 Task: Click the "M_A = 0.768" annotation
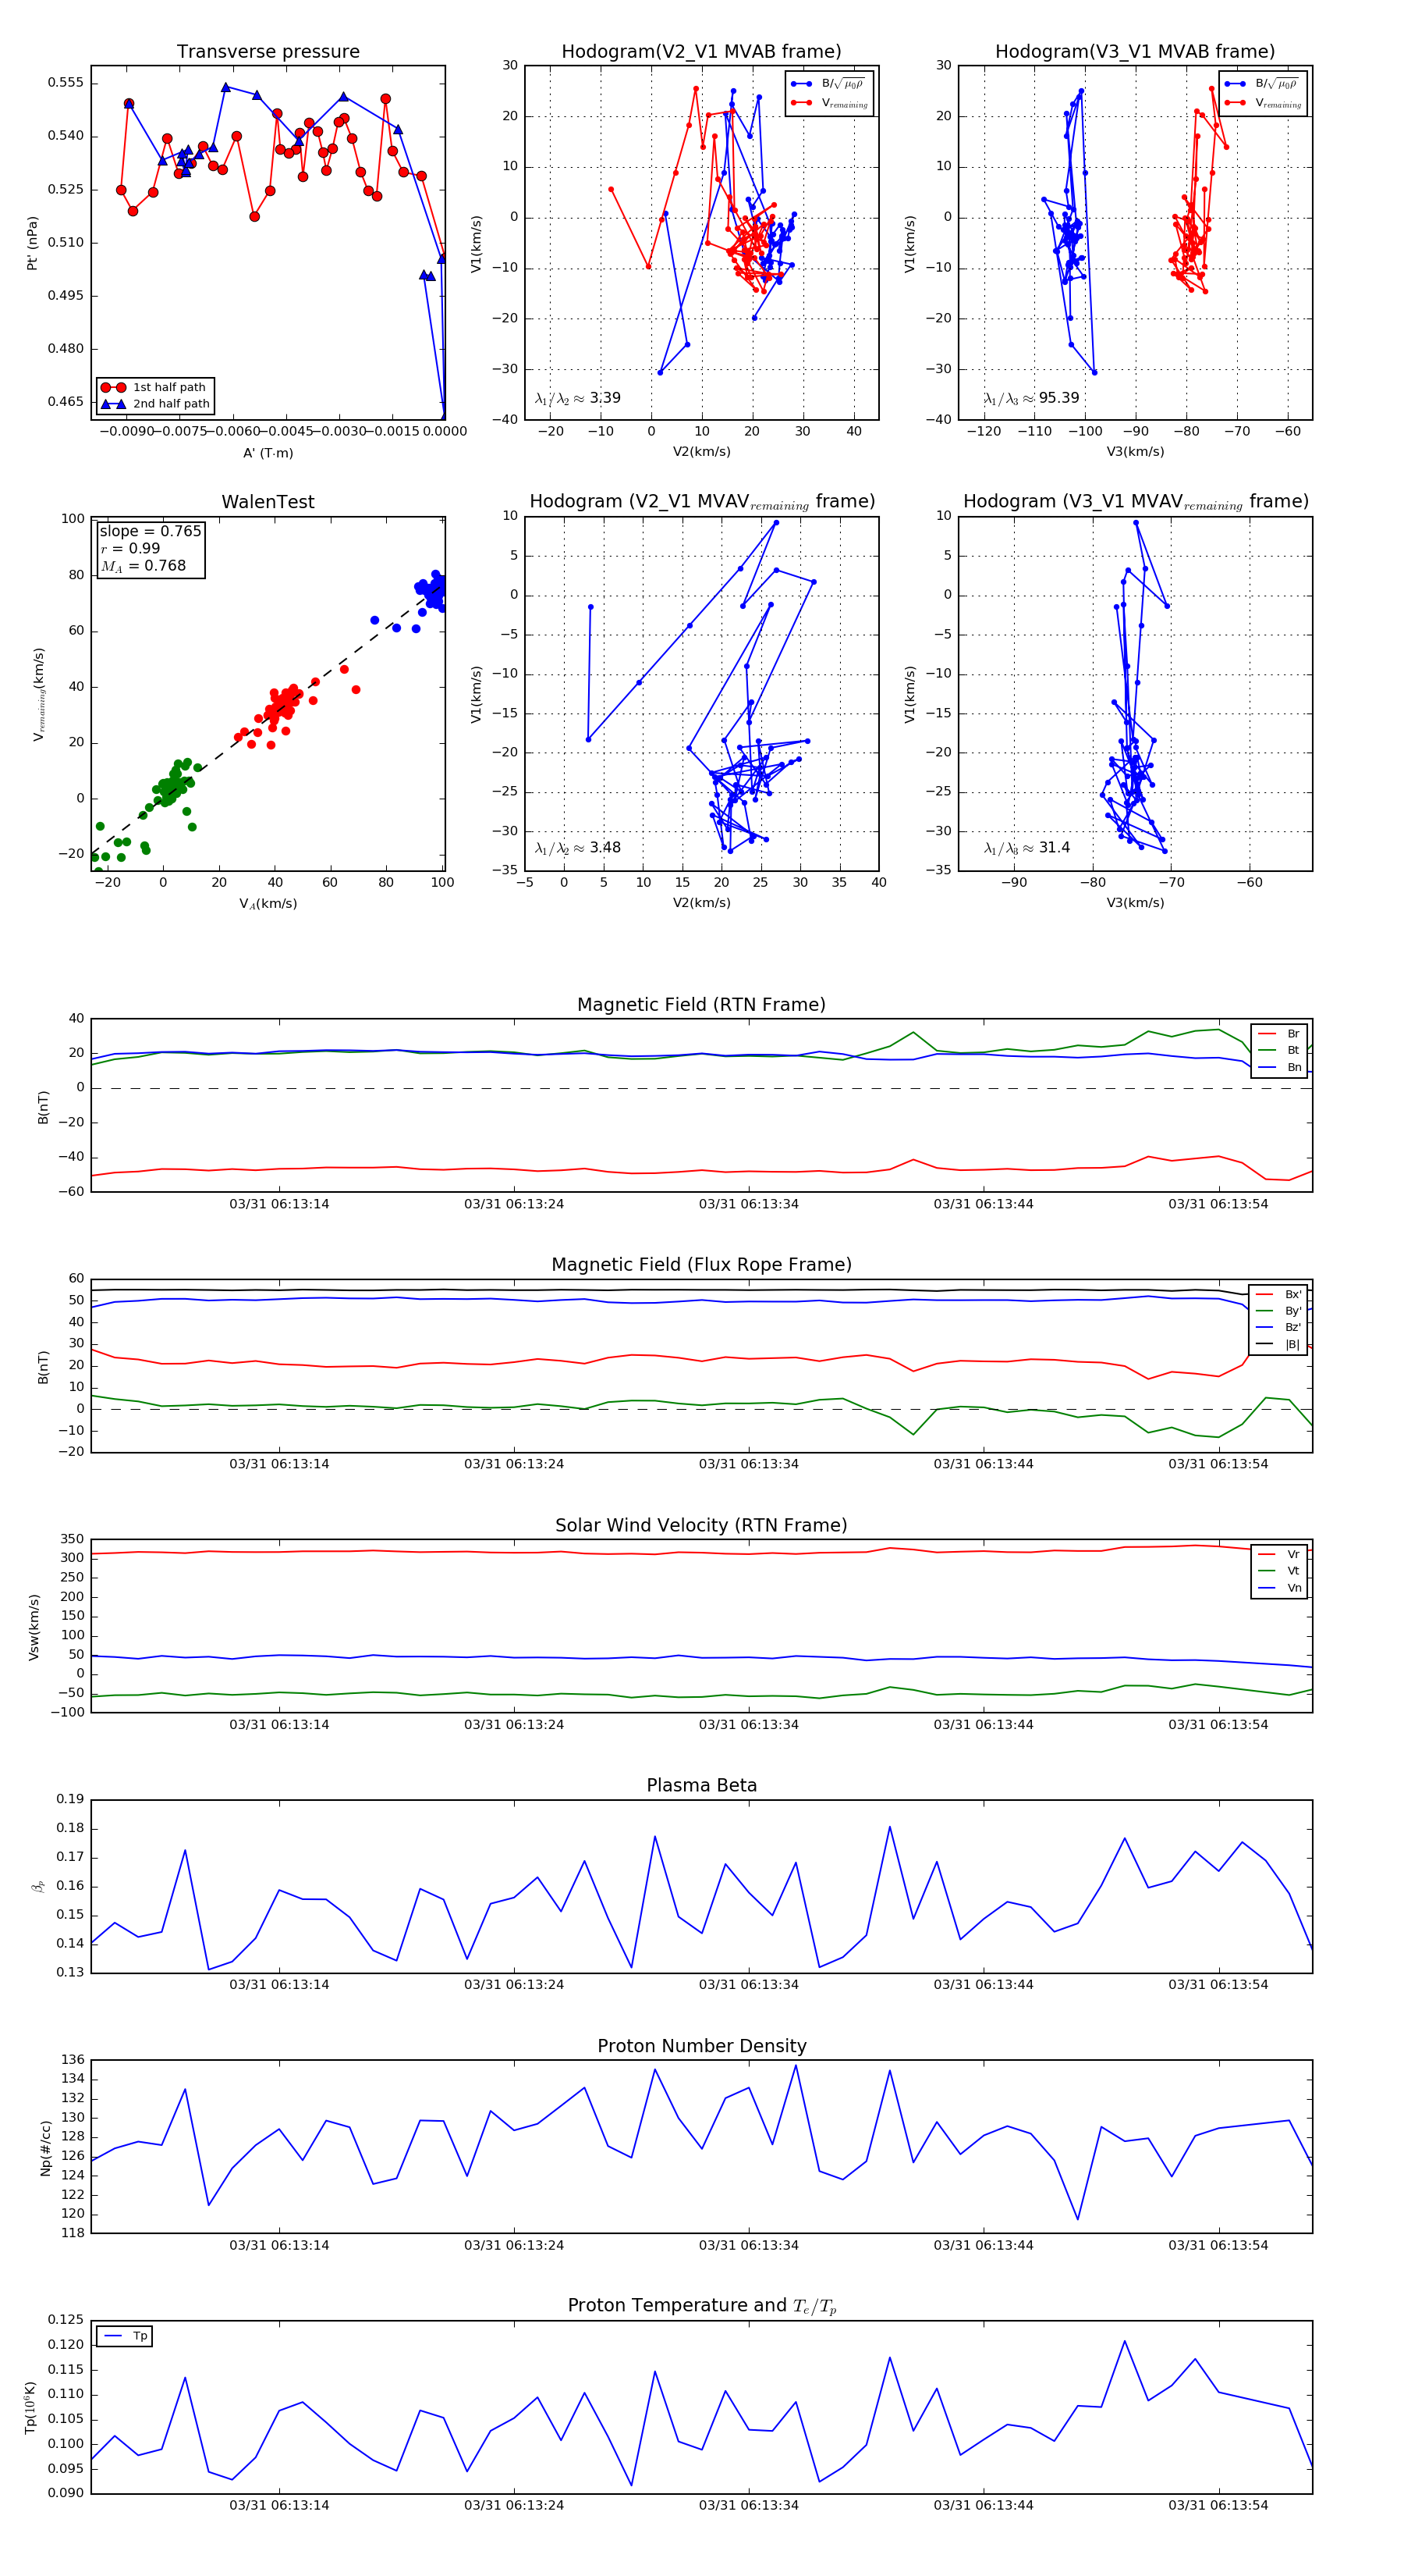click(x=143, y=566)
